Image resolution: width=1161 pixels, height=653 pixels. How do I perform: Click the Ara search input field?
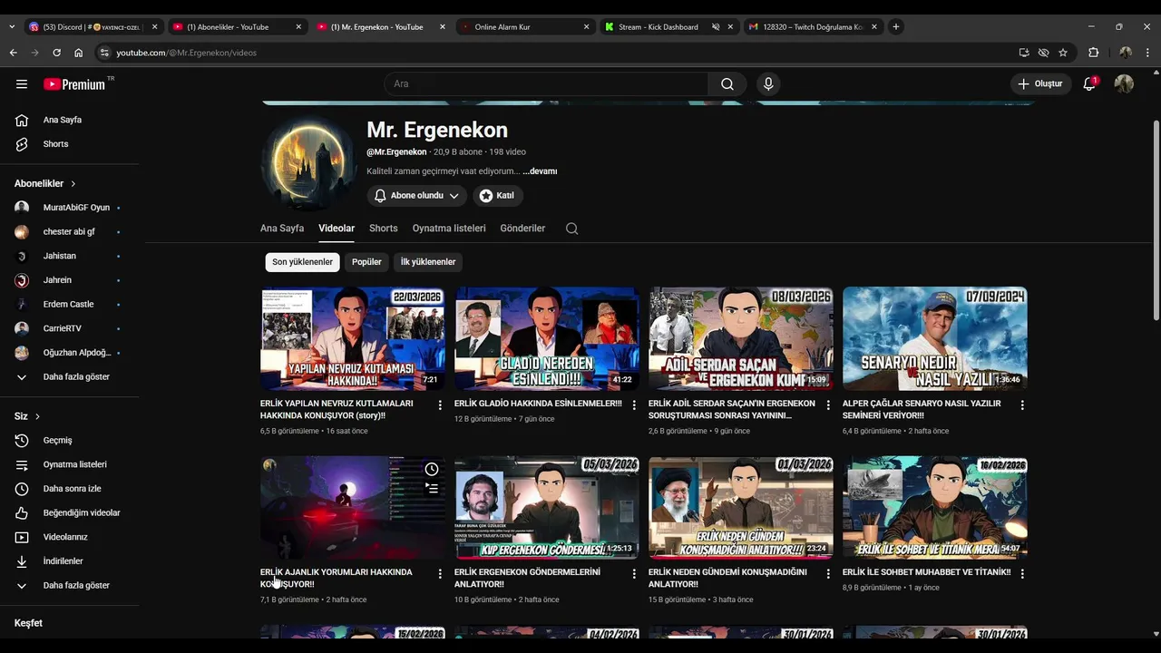[x=546, y=83]
